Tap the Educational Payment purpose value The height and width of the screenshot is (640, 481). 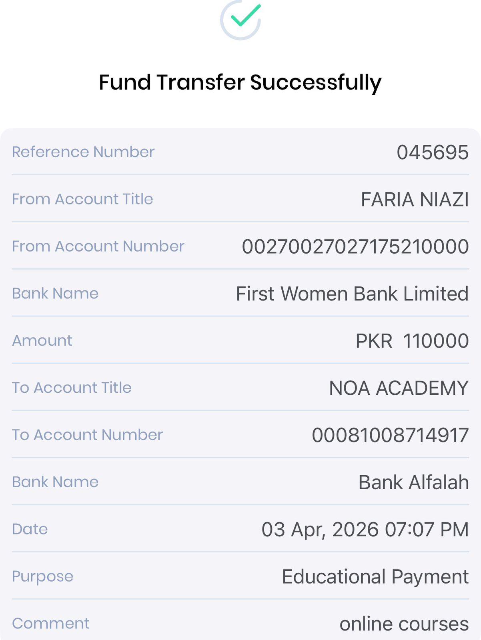point(375,577)
